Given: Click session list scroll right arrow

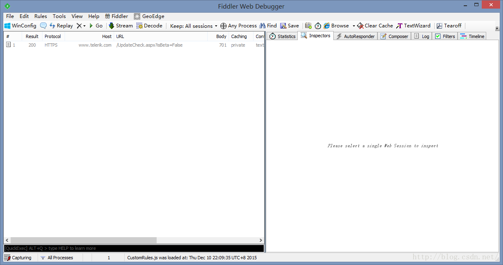Looking at the screenshot, I should tap(261, 240).
